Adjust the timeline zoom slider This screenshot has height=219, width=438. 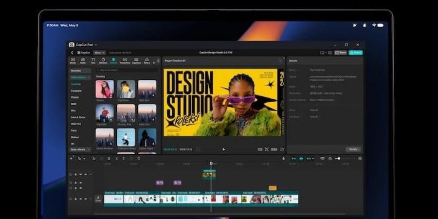pos(345,158)
